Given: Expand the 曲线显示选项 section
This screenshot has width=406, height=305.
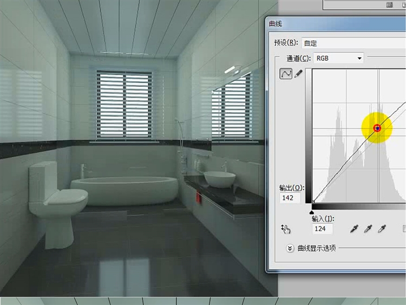Looking at the screenshot, I should [x=290, y=248].
